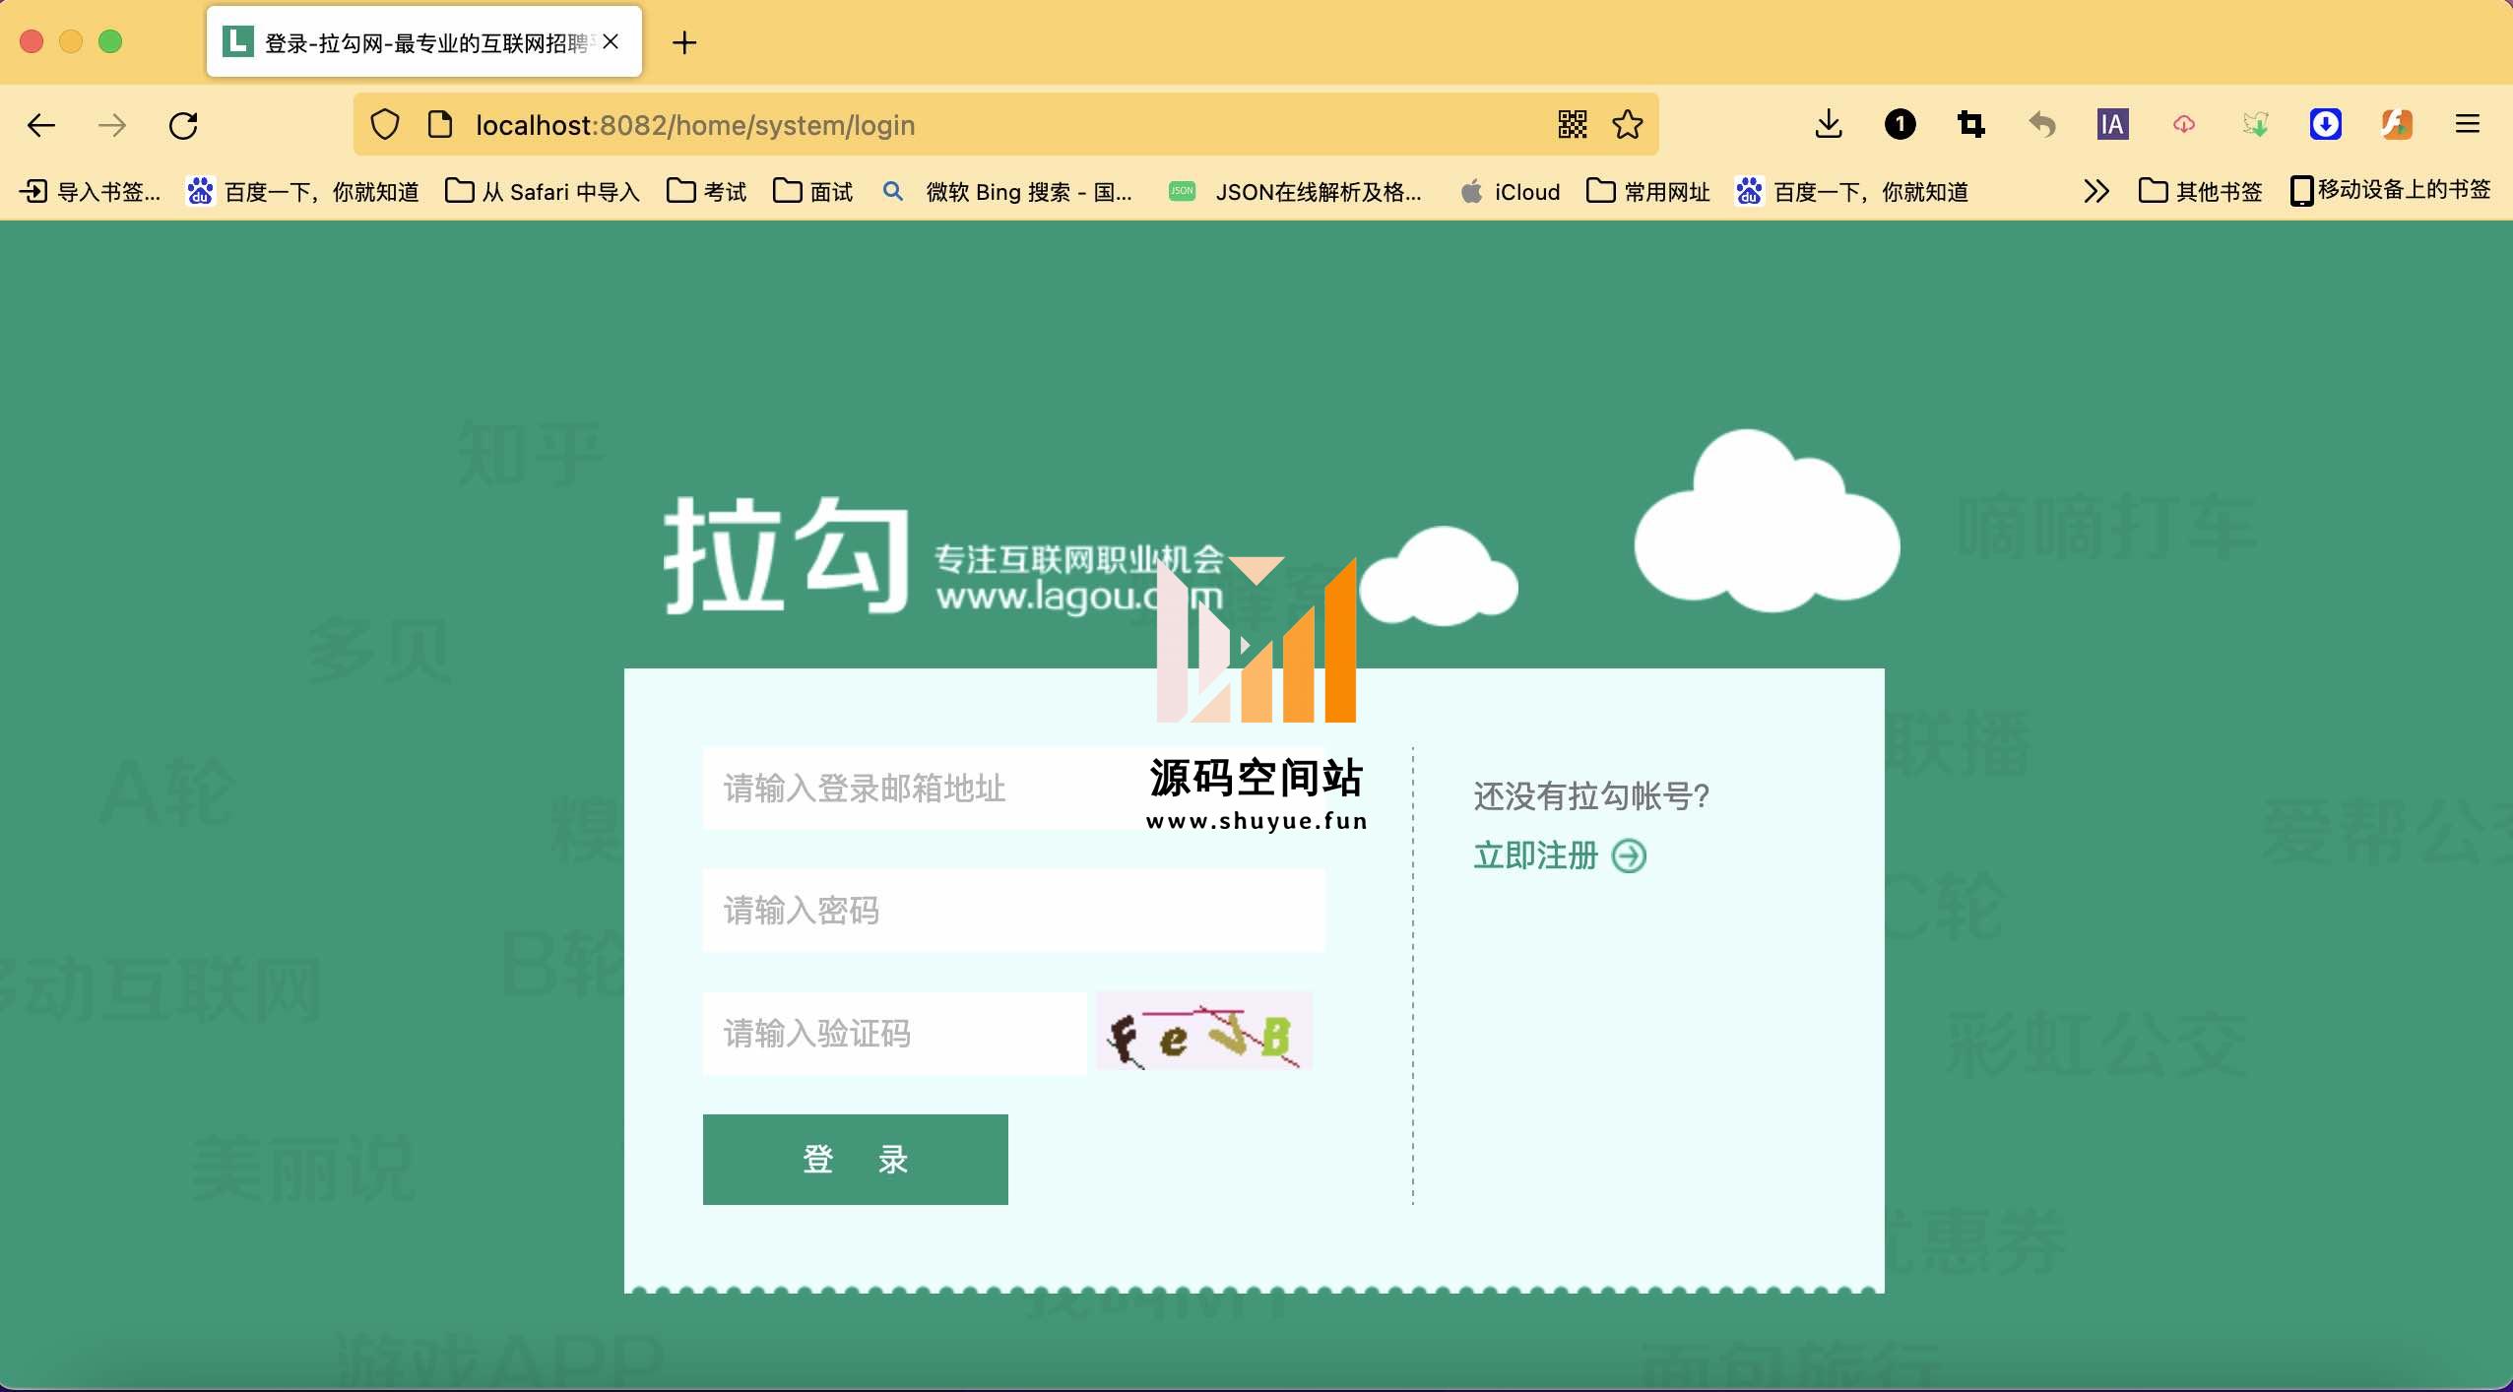This screenshot has height=1392, width=2513.
Task: Expand the 其他书签 folder
Action: 2201,191
